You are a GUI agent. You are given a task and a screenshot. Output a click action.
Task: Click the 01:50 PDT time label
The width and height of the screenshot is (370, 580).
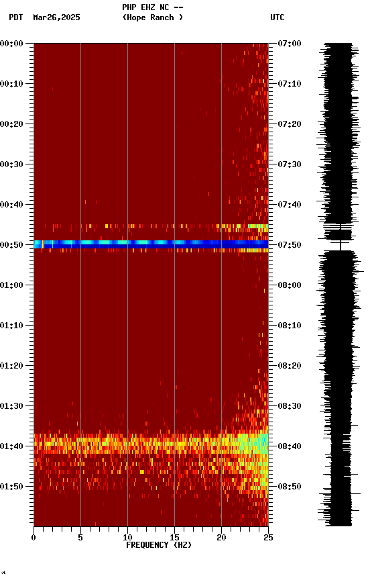(x=11, y=487)
